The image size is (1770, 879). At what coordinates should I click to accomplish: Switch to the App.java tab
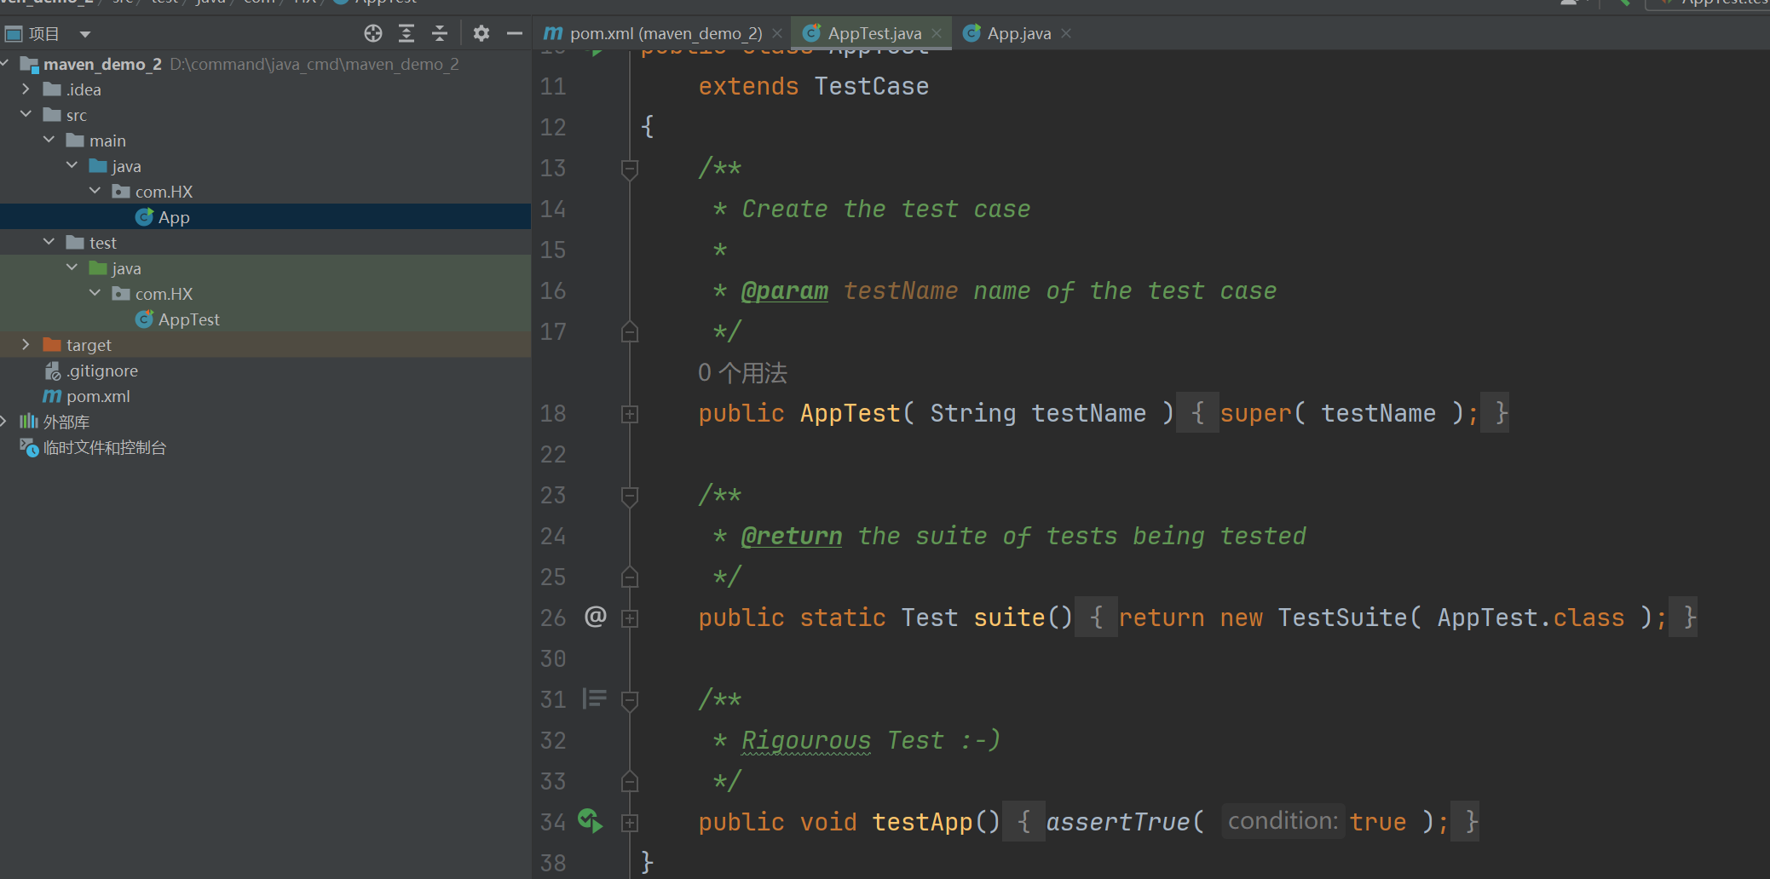(x=1018, y=33)
